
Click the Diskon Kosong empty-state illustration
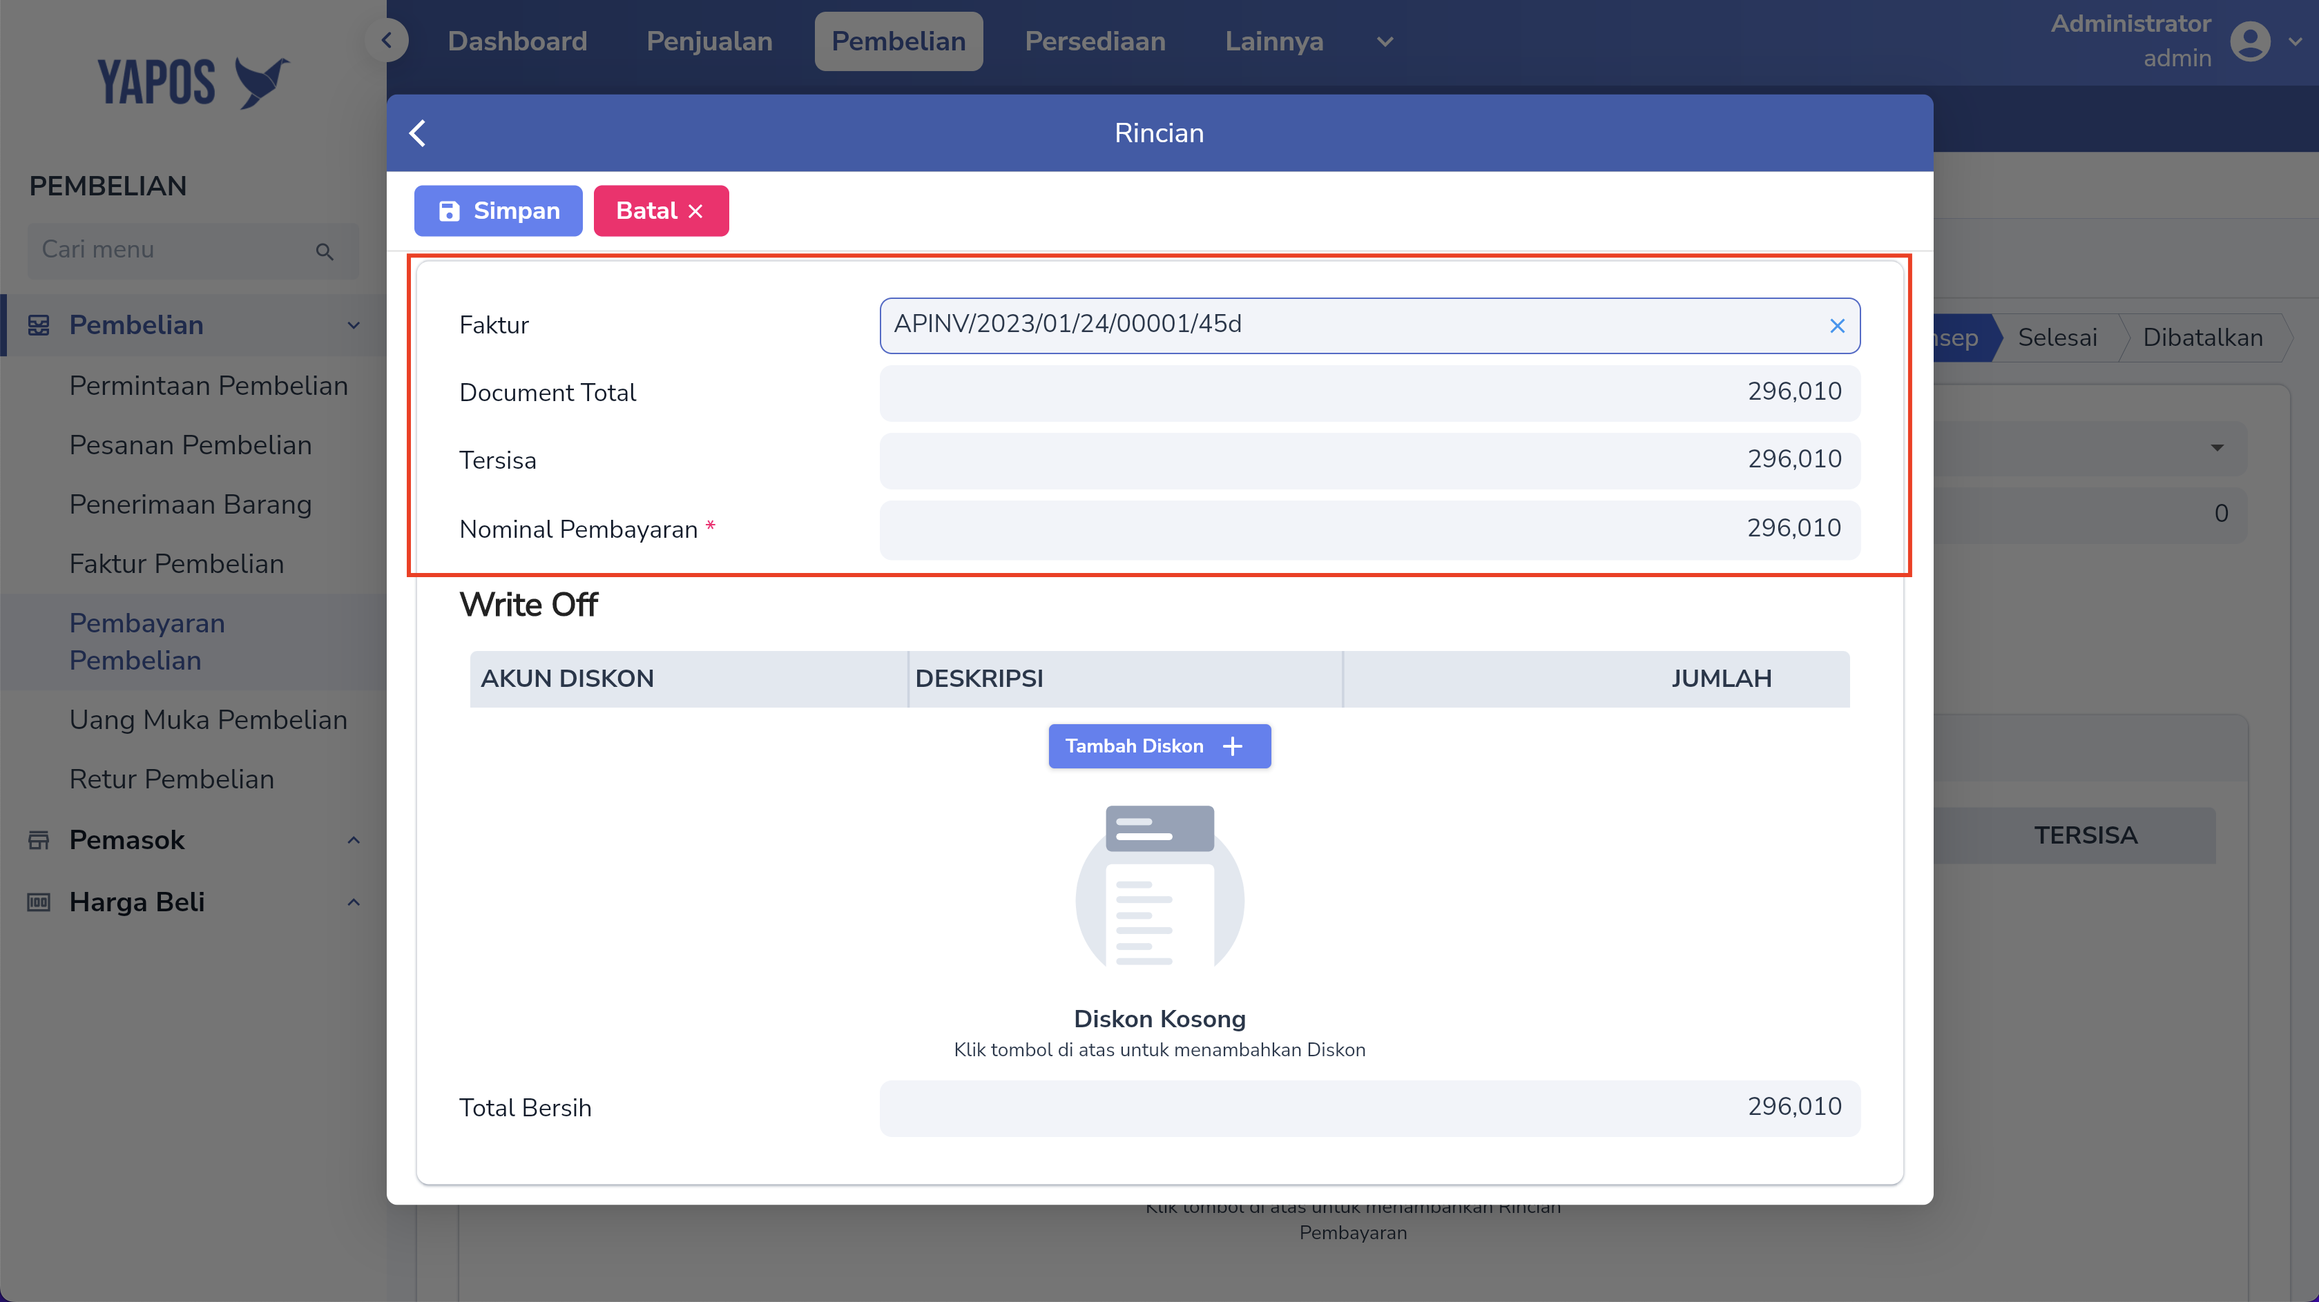point(1159,886)
